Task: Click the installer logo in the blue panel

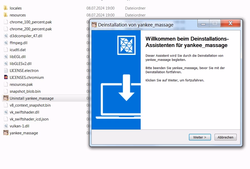Action: (126, 45)
